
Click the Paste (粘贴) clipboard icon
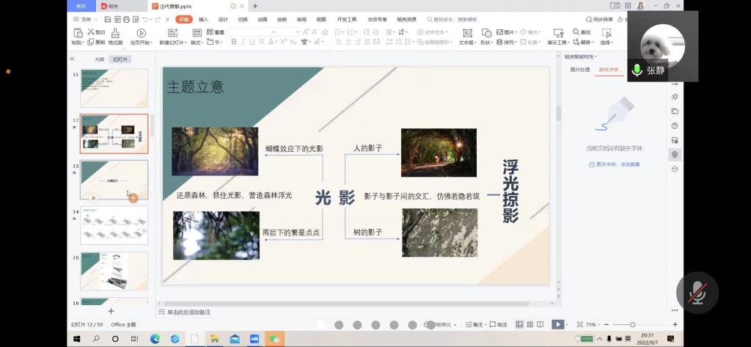click(x=78, y=33)
